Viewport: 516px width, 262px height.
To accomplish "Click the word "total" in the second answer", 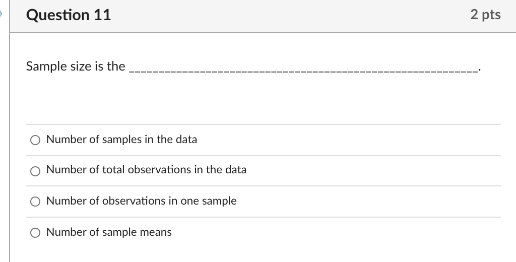I will coord(113,170).
